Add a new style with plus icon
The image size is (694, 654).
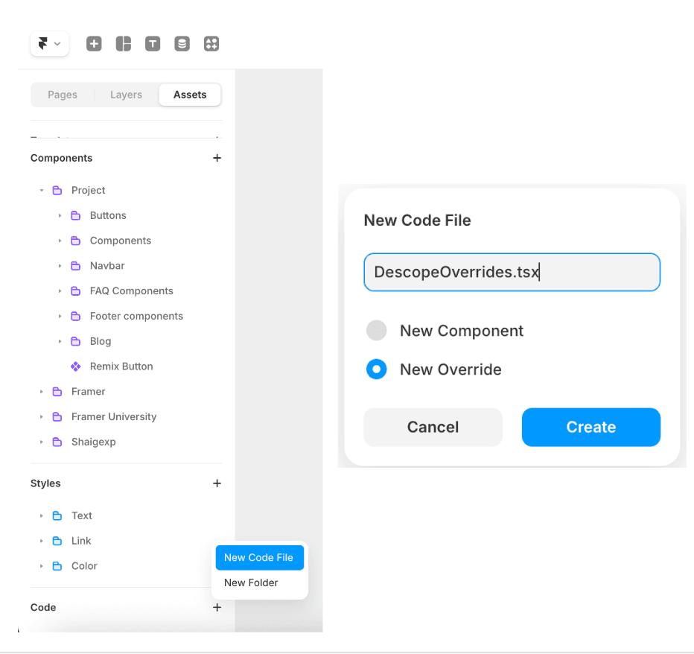(217, 483)
